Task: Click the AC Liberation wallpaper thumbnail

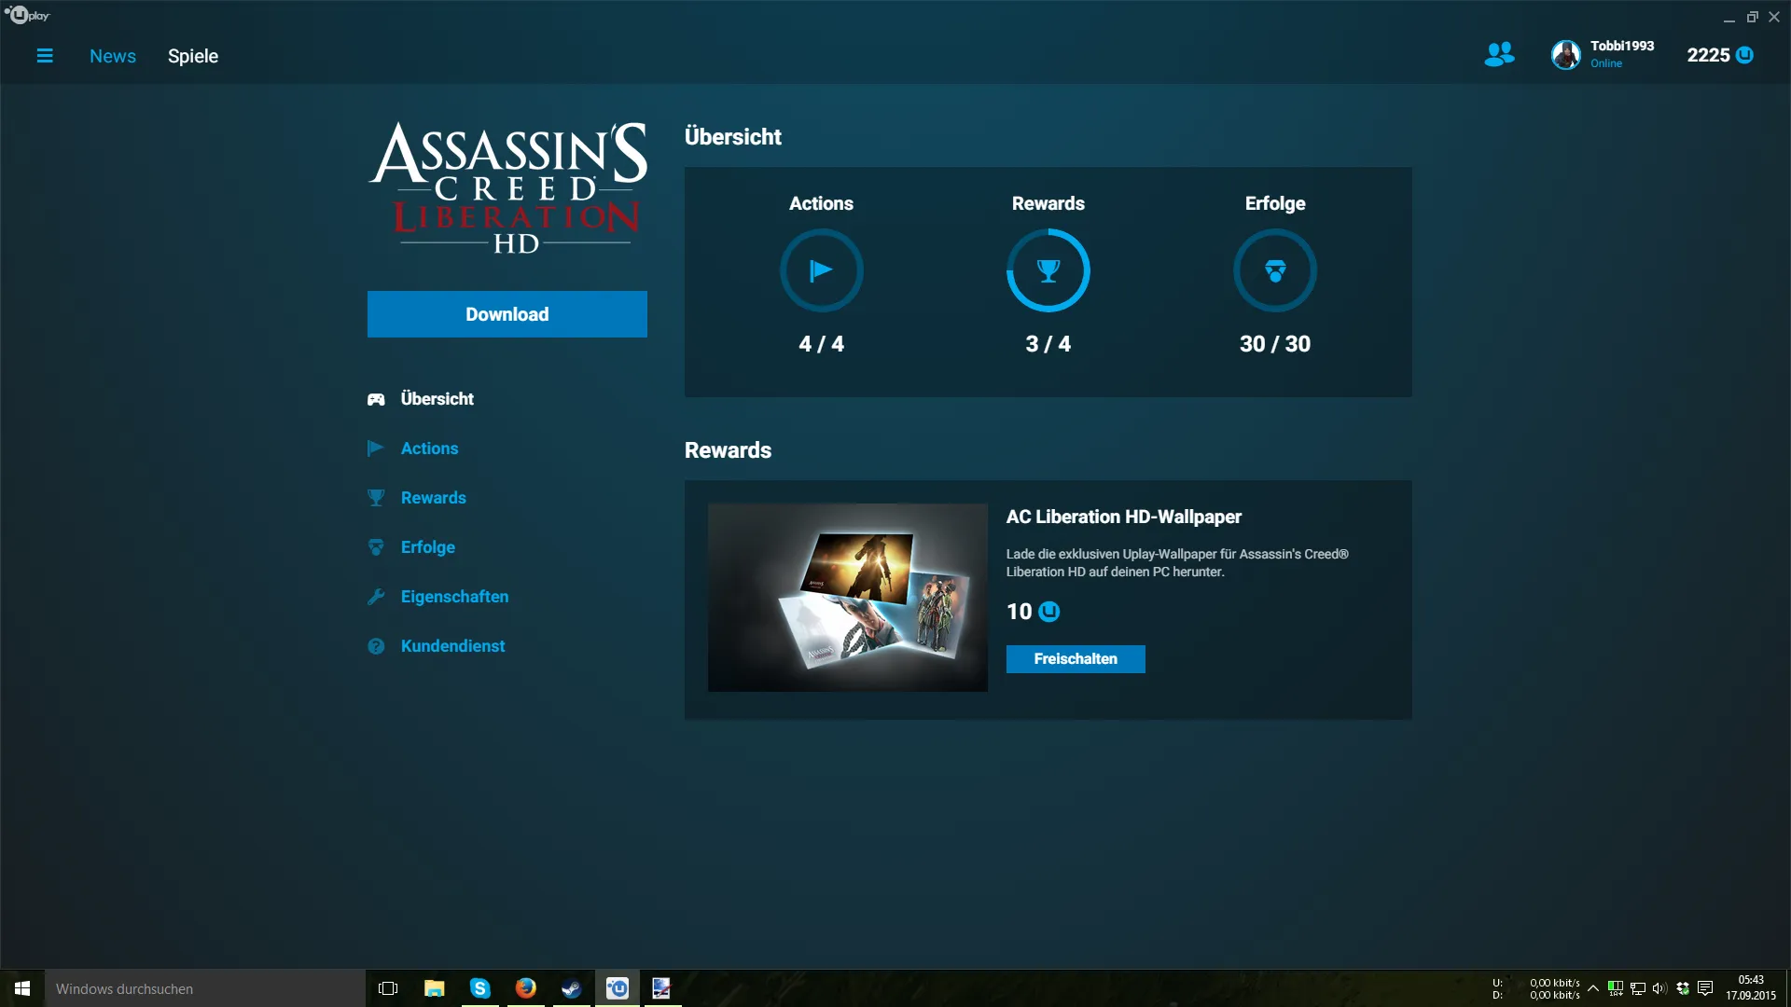Action: click(847, 598)
